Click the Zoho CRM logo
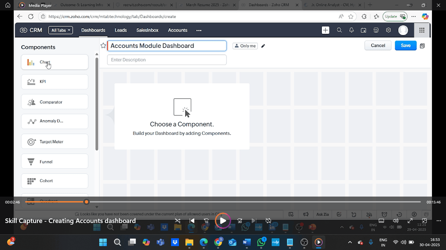This screenshot has width=446, height=250. pos(31,30)
